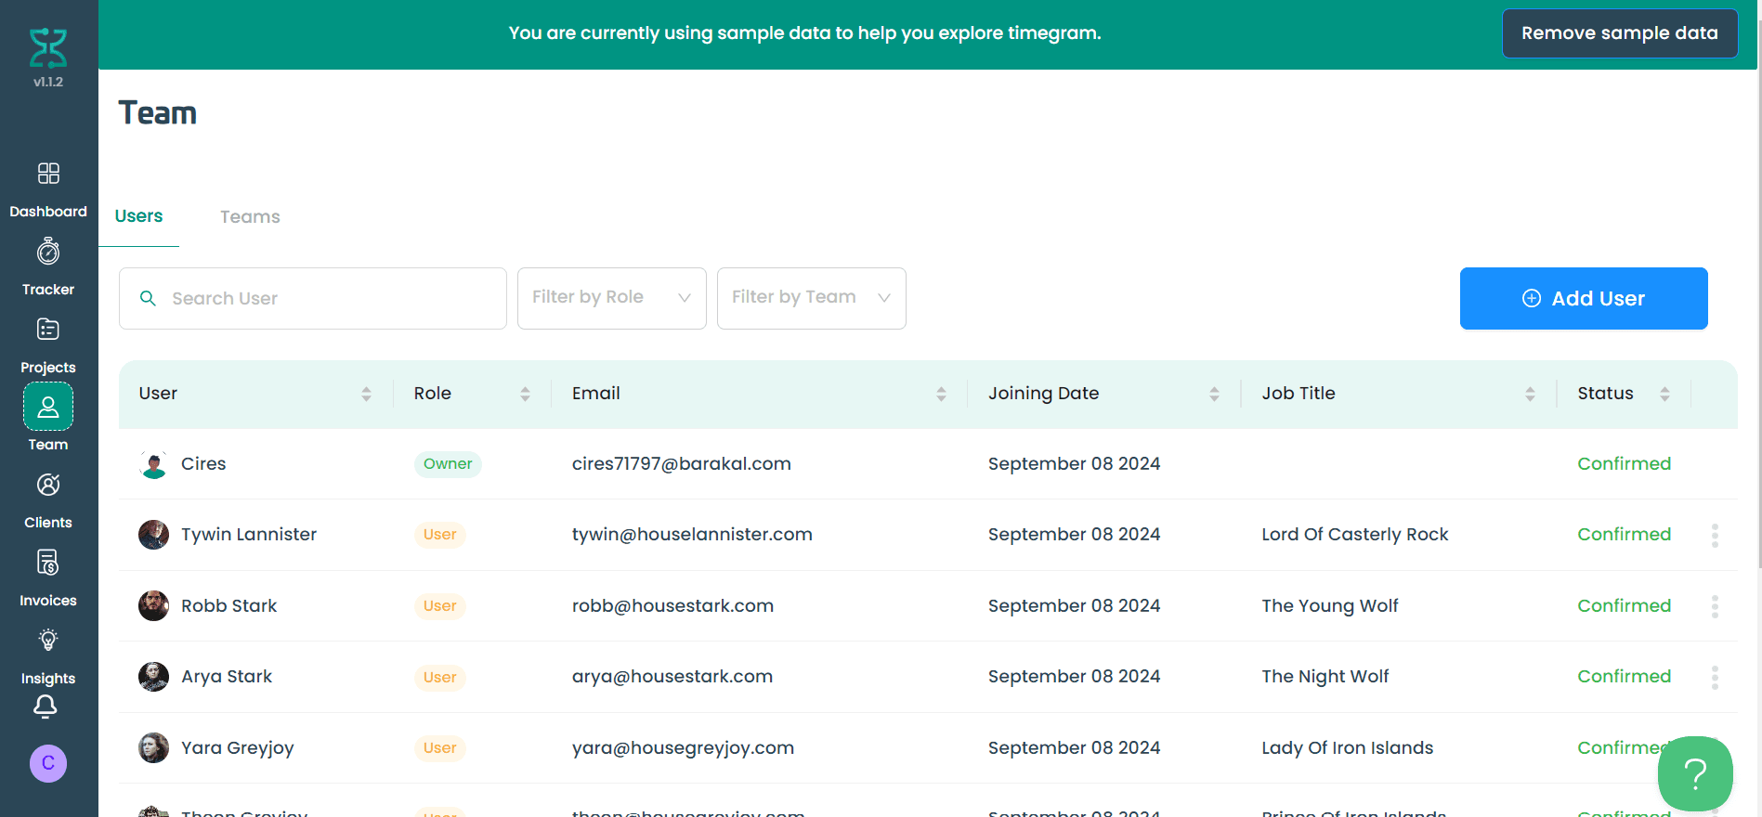The image size is (1762, 817).
Task: Click the Add User button
Action: (1584, 298)
